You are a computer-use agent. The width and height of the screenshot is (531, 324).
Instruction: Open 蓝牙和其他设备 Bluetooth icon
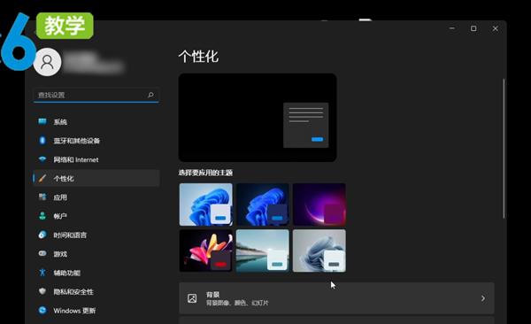42,140
